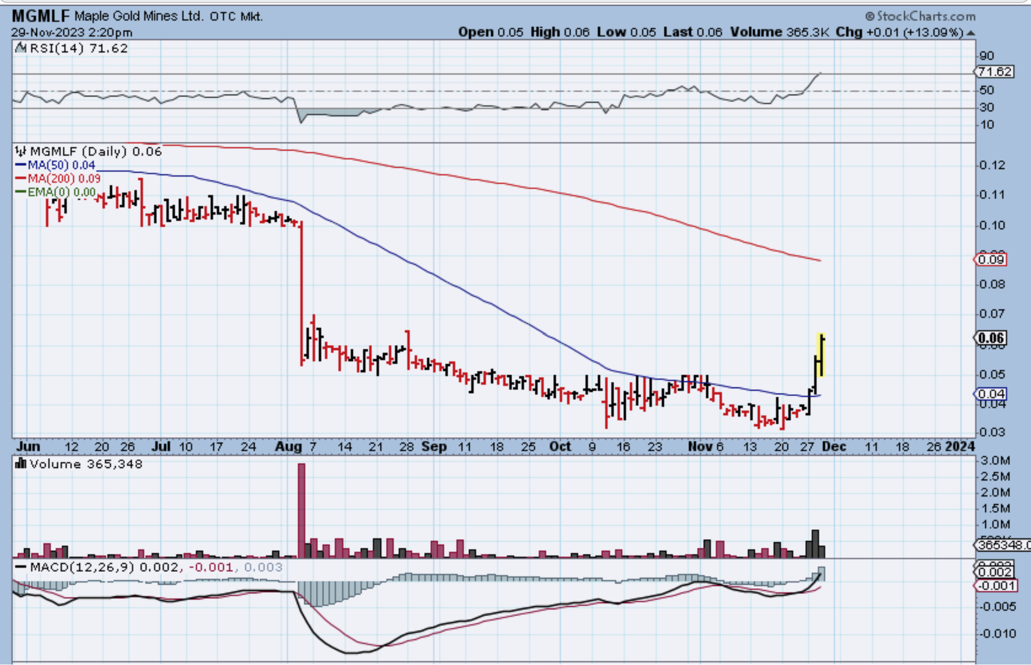The width and height of the screenshot is (1031, 665).
Task: Click the green EMA(0) legend line marker
Action: pos(20,192)
